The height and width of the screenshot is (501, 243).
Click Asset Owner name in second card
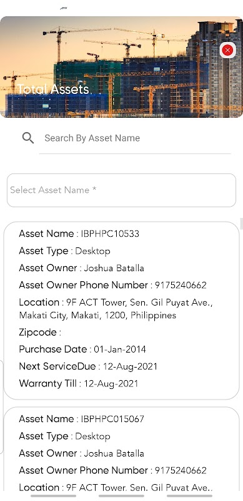click(114, 453)
